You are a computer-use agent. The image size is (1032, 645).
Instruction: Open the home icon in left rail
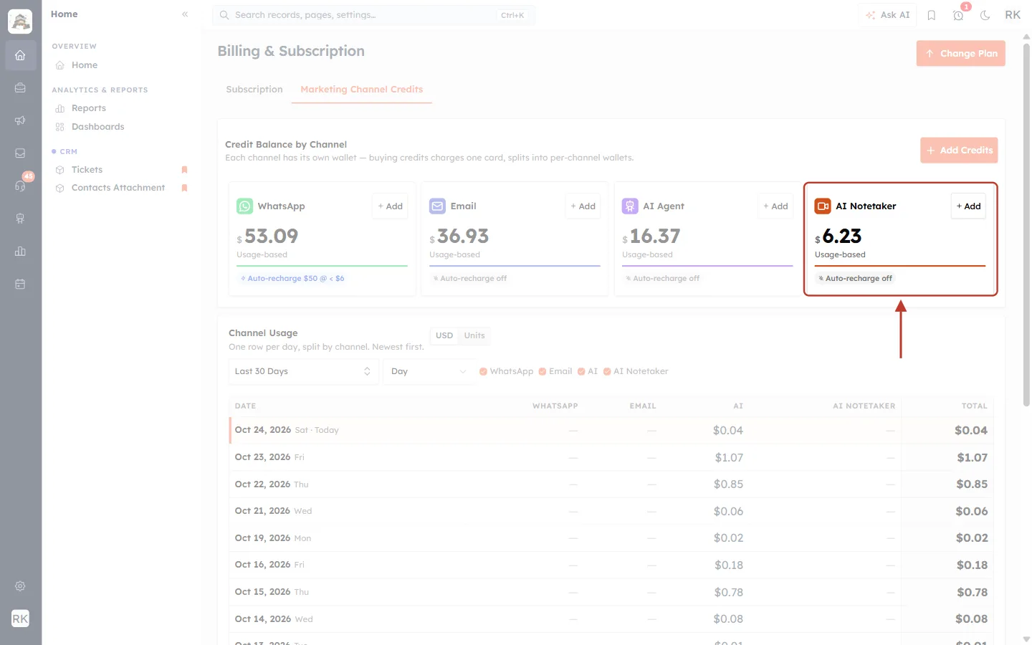[x=20, y=55]
